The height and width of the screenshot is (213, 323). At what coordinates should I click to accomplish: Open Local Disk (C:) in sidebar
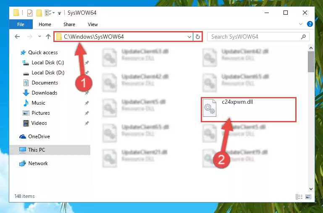(48, 63)
